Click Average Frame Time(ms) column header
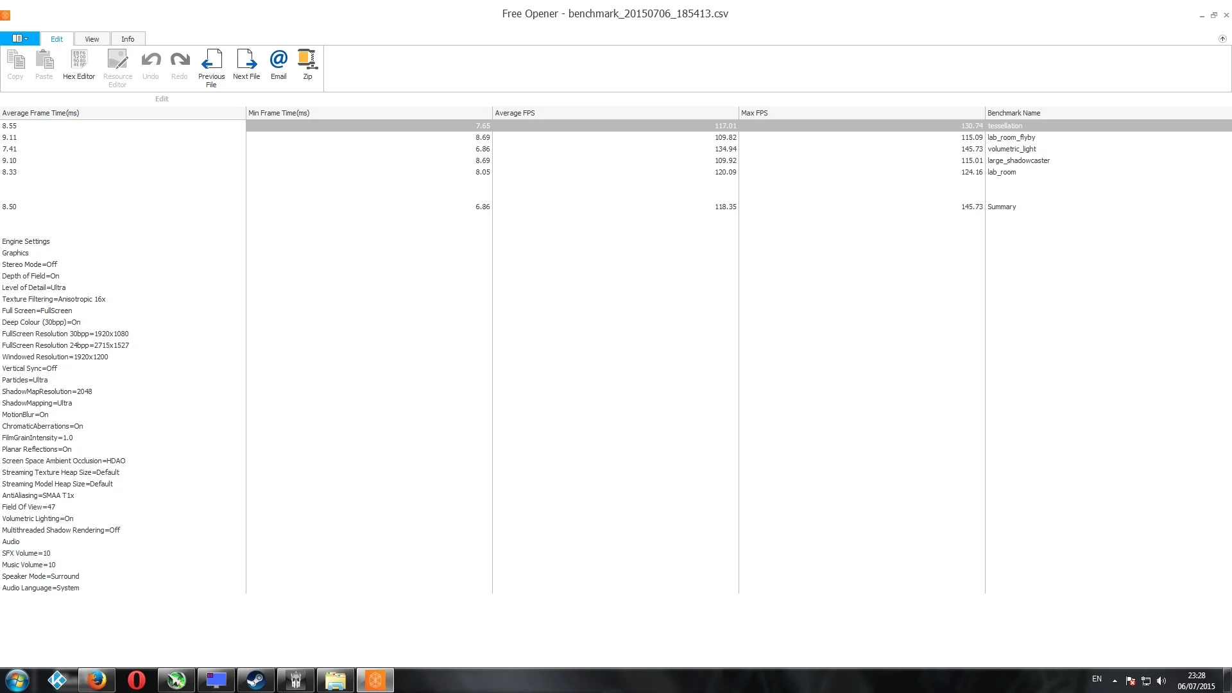 (x=123, y=113)
